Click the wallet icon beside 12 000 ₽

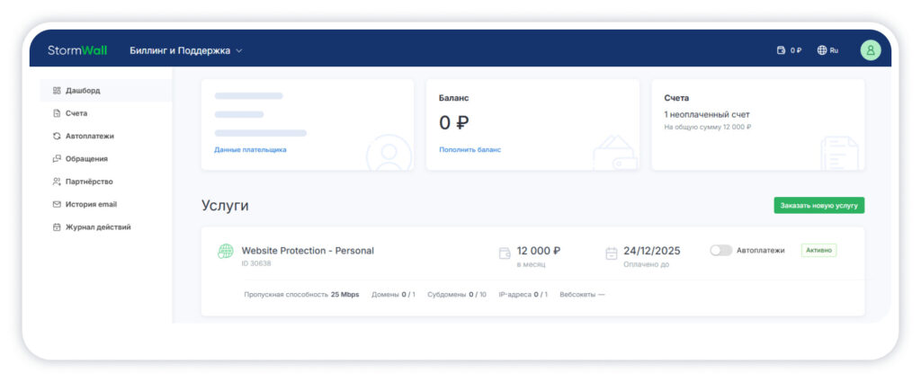(x=505, y=253)
